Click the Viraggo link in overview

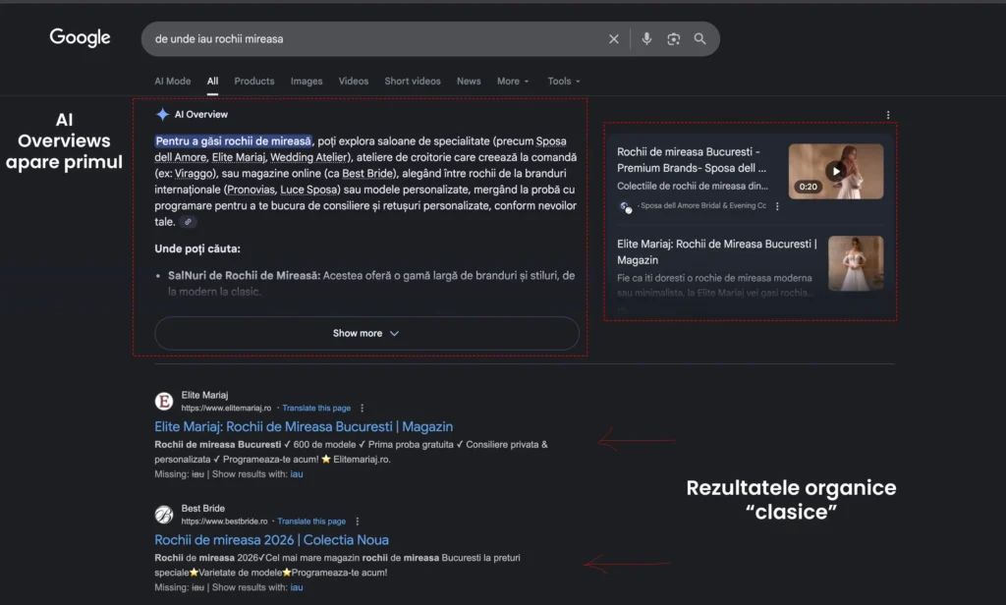[x=195, y=173]
